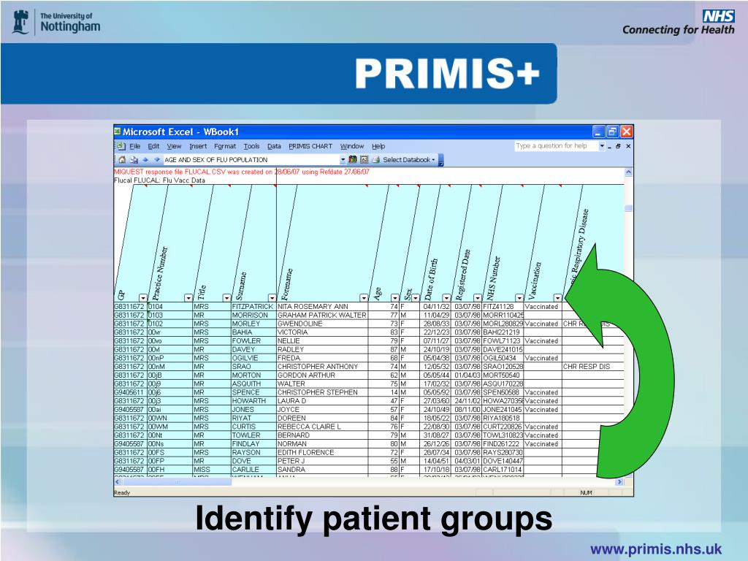Click the MIQUEST response file red text line

(x=241, y=172)
